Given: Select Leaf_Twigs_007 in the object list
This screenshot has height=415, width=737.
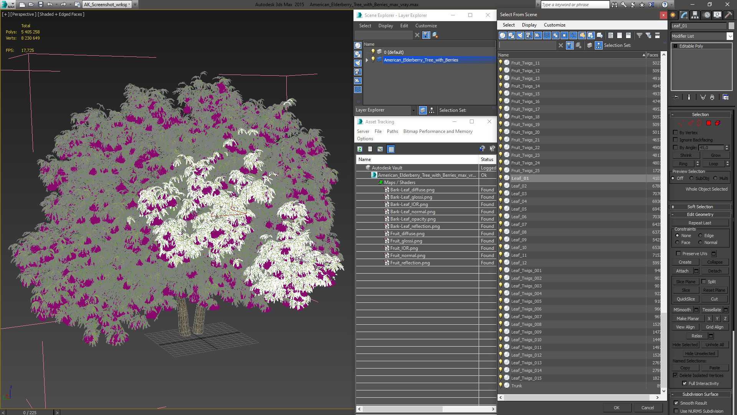Looking at the screenshot, I should pyautogui.click(x=526, y=317).
